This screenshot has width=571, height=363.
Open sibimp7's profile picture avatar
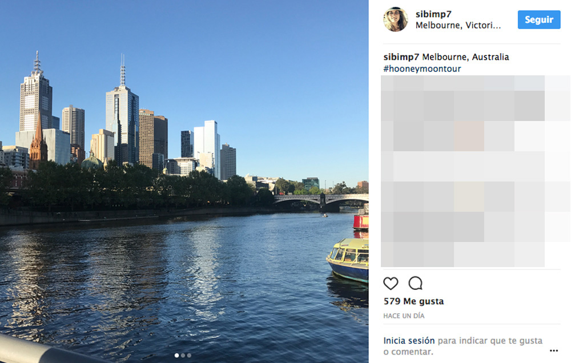tap(396, 19)
